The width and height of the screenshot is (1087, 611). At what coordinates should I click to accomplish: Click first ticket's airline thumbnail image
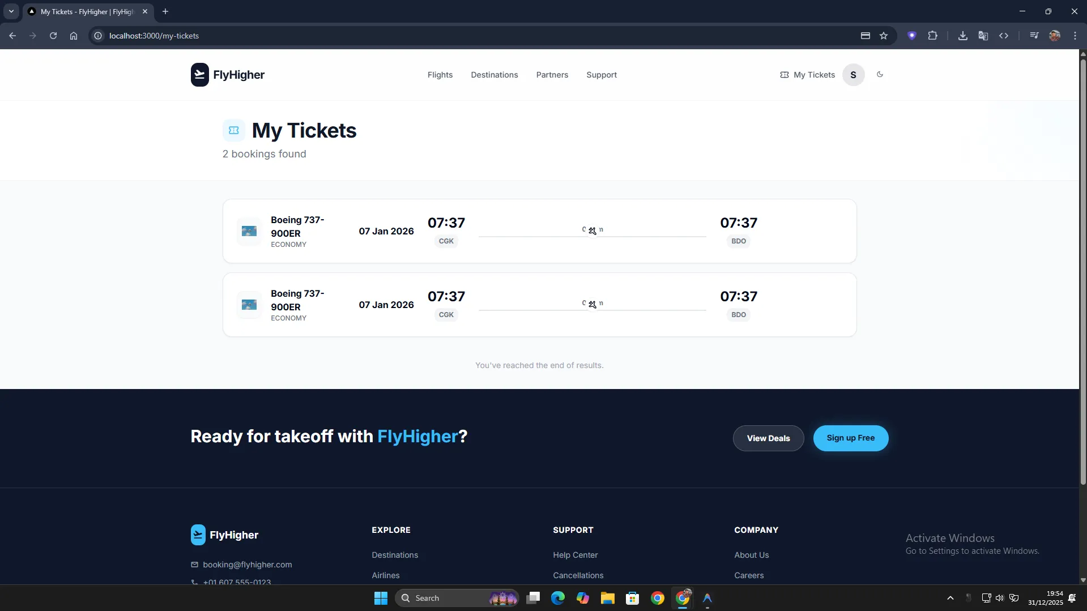coord(249,231)
